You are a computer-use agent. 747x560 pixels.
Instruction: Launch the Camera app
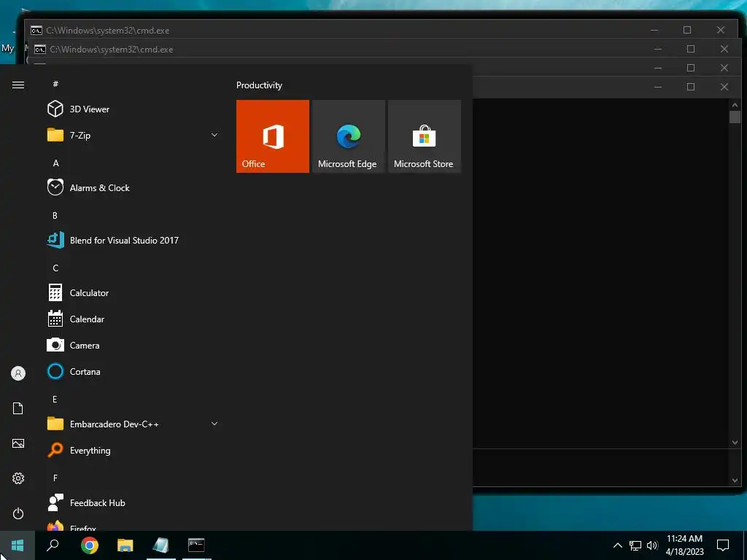click(133, 345)
